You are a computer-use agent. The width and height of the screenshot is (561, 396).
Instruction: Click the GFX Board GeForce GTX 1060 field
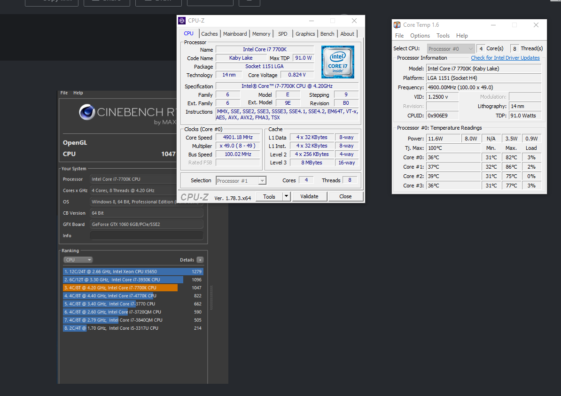click(x=146, y=224)
